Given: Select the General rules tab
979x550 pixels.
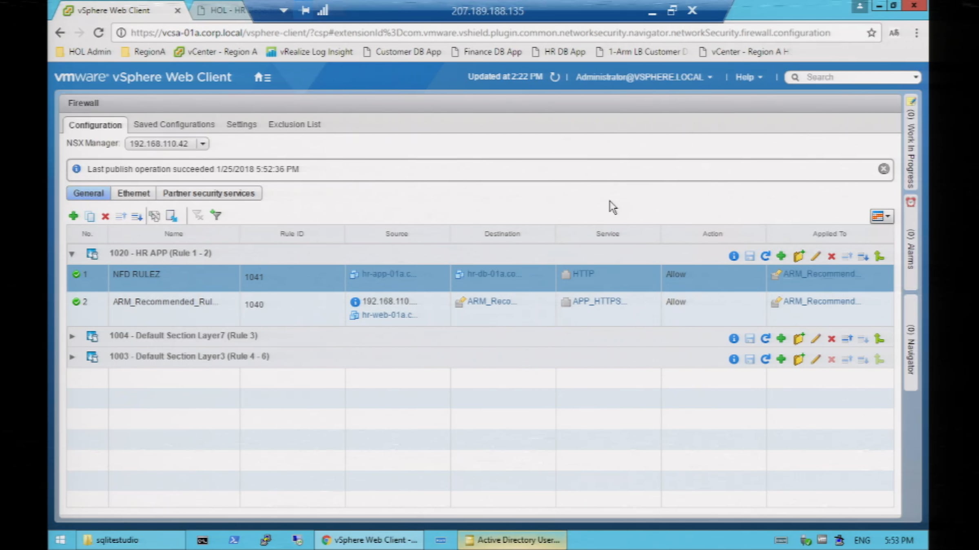Looking at the screenshot, I should point(89,194).
